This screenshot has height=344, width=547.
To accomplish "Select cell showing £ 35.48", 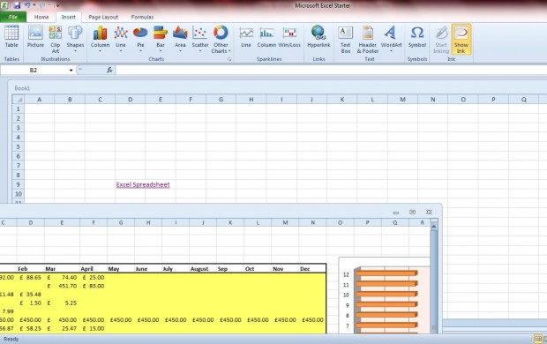I will coord(30,294).
